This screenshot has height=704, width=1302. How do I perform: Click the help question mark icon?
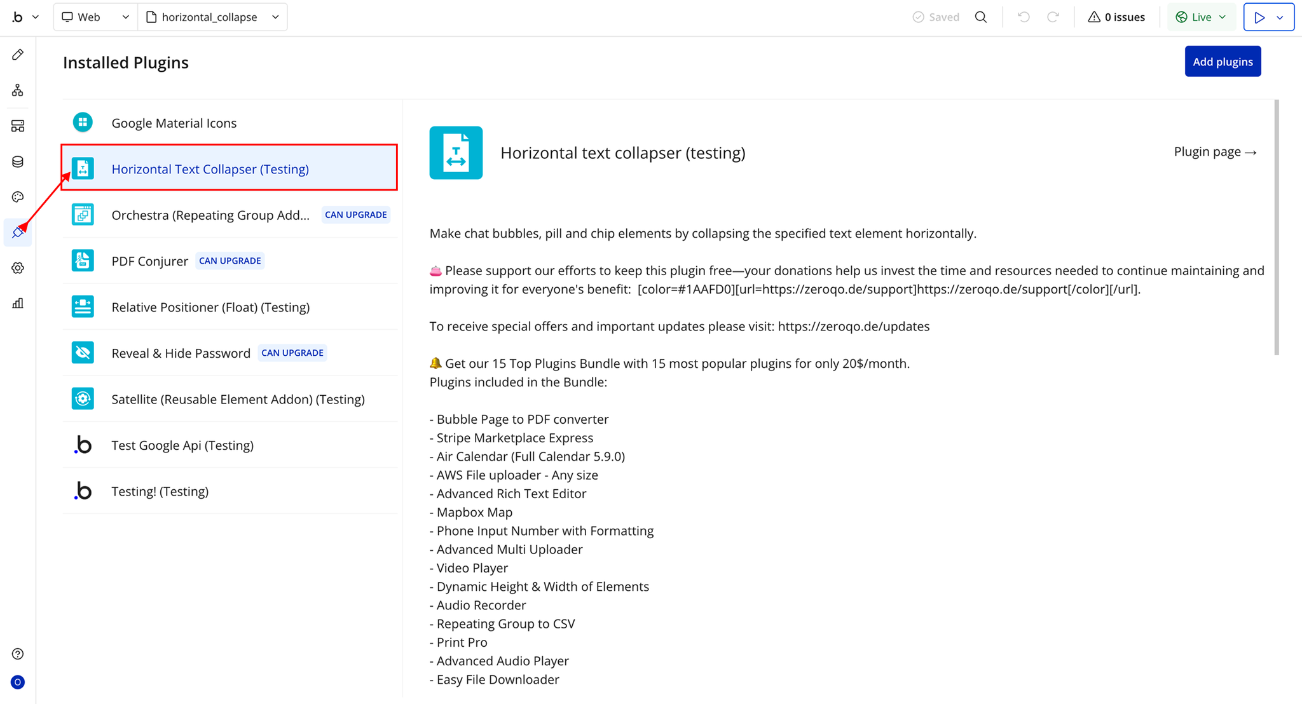coord(18,654)
